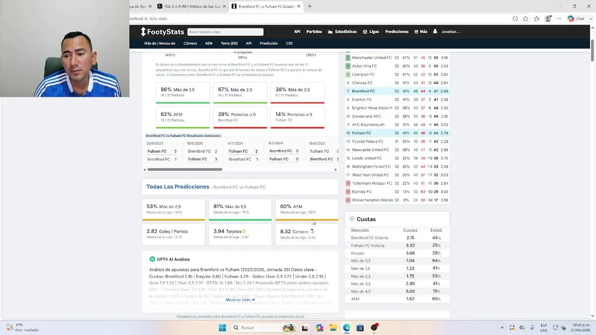Focus the Buscar Equipos y Ligas field

[225, 32]
